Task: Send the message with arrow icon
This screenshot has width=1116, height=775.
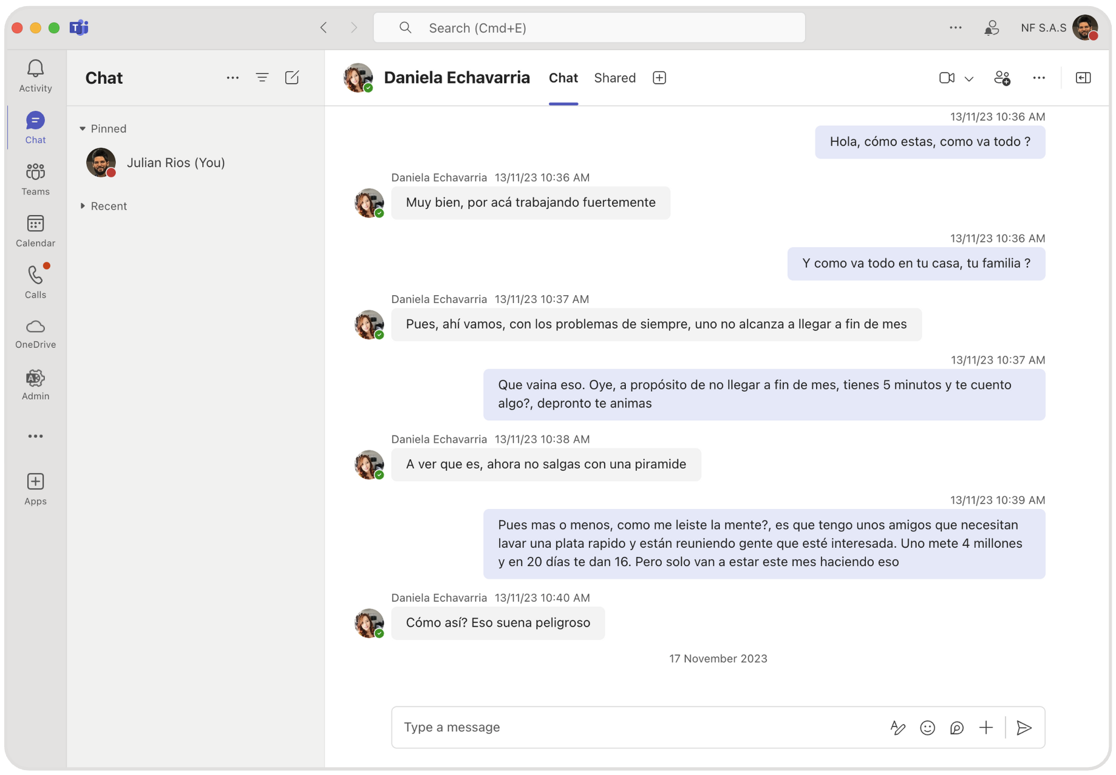Action: click(x=1024, y=728)
